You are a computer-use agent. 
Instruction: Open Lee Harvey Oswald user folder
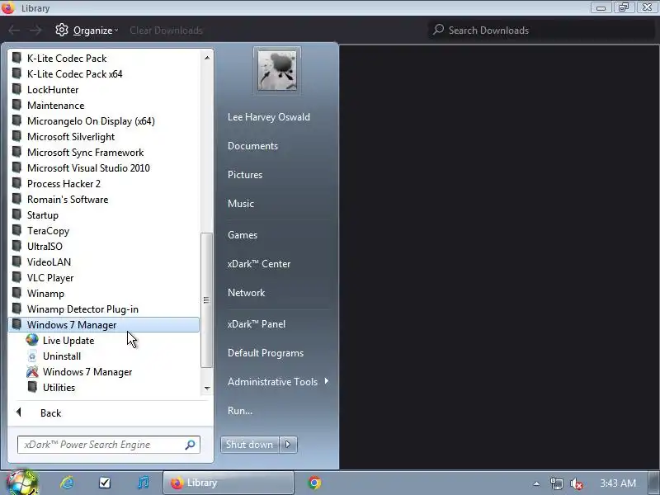pyautogui.click(x=269, y=117)
